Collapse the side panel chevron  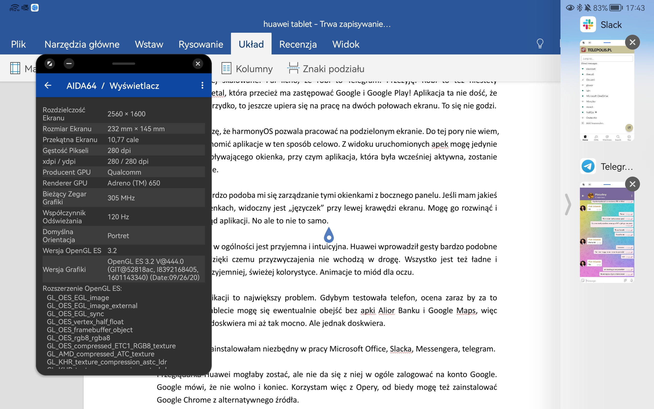tap(568, 204)
